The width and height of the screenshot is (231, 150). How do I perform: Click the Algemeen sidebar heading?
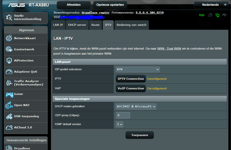(27, 30)
